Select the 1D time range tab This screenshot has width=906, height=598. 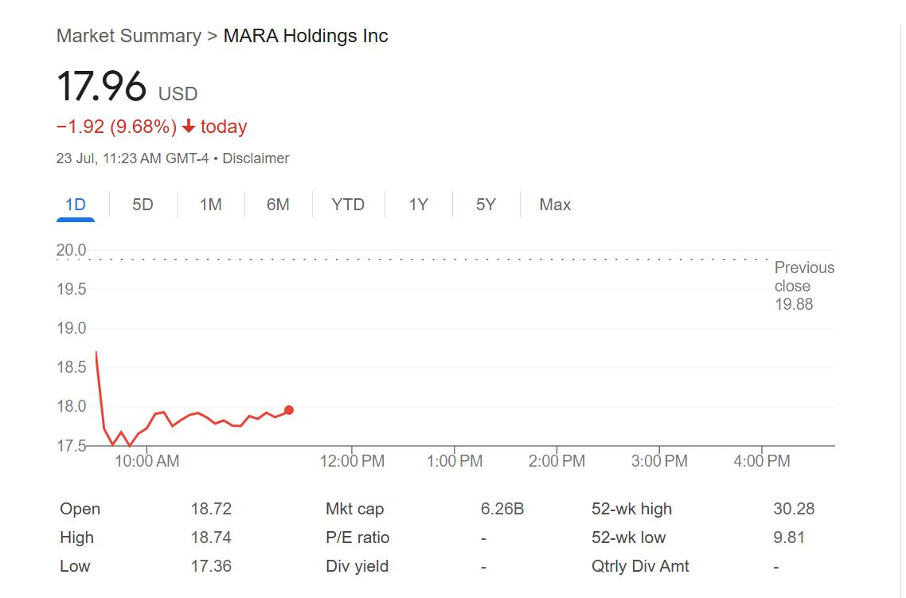(x=76, y=205)
